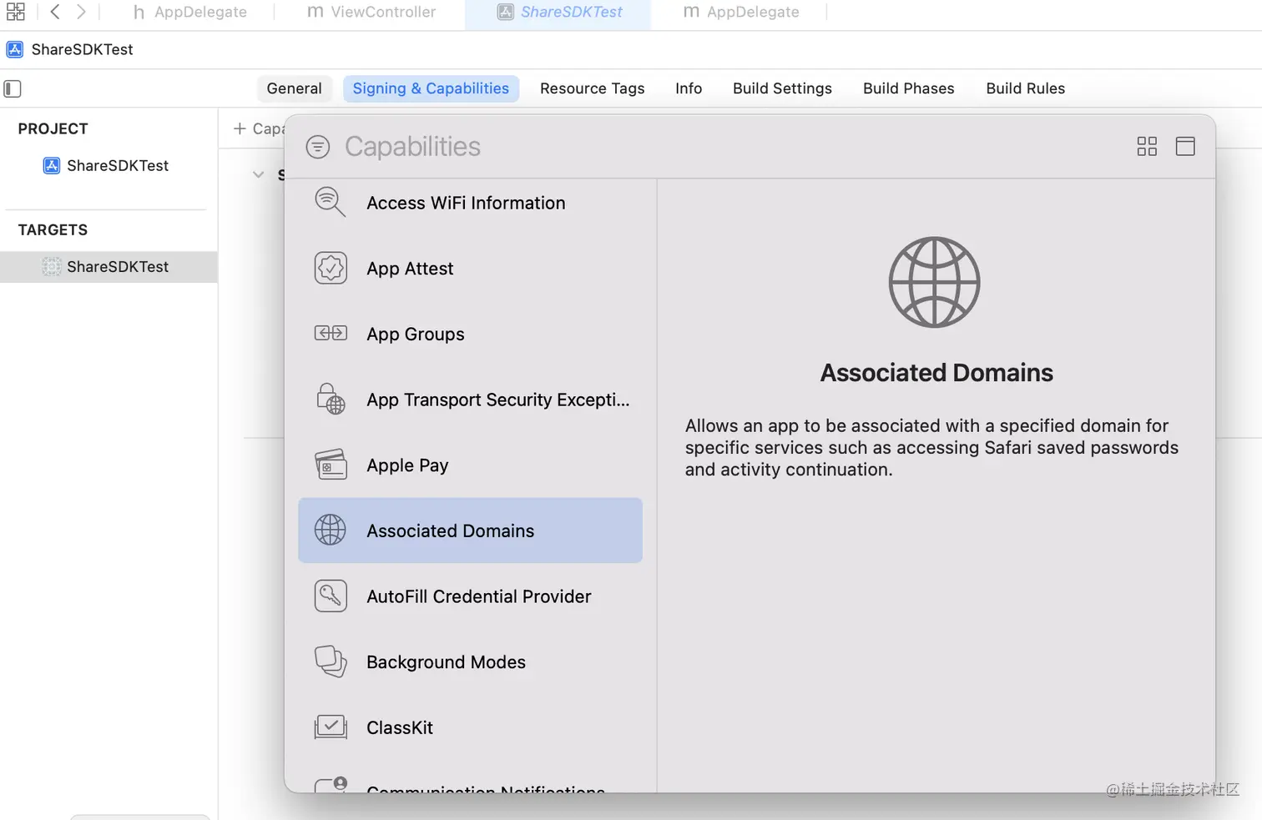Select ClassKit capability
The width and height of the screenshot is (1262, 820).
click(471, 727)
